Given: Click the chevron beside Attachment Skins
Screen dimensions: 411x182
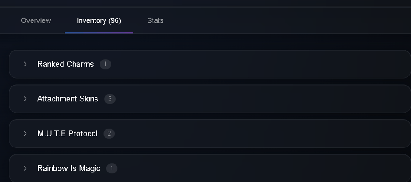Looking at the screenshot, I should (25, 99).
